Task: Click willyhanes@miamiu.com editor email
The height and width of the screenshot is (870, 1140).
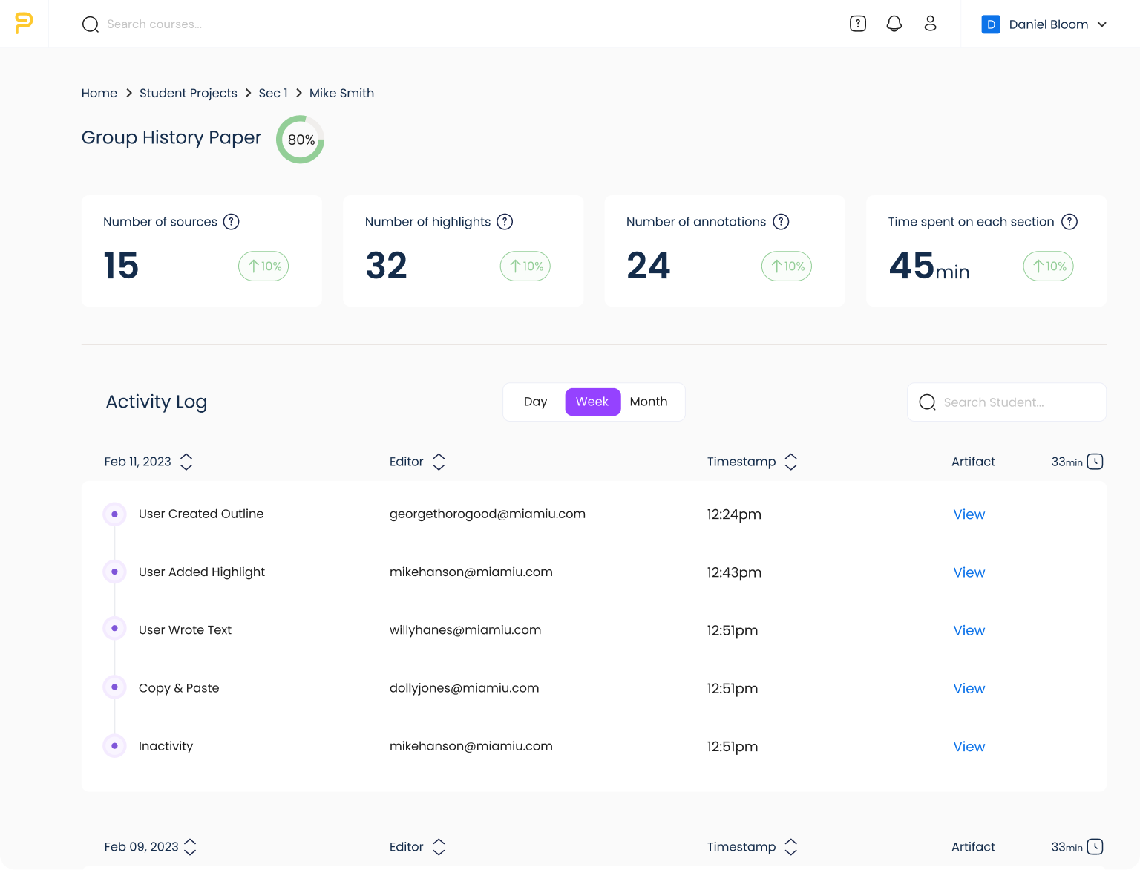Action: click(x=465, y=629)
